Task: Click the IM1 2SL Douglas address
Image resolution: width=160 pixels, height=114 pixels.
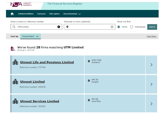Action: click(95, 81)
